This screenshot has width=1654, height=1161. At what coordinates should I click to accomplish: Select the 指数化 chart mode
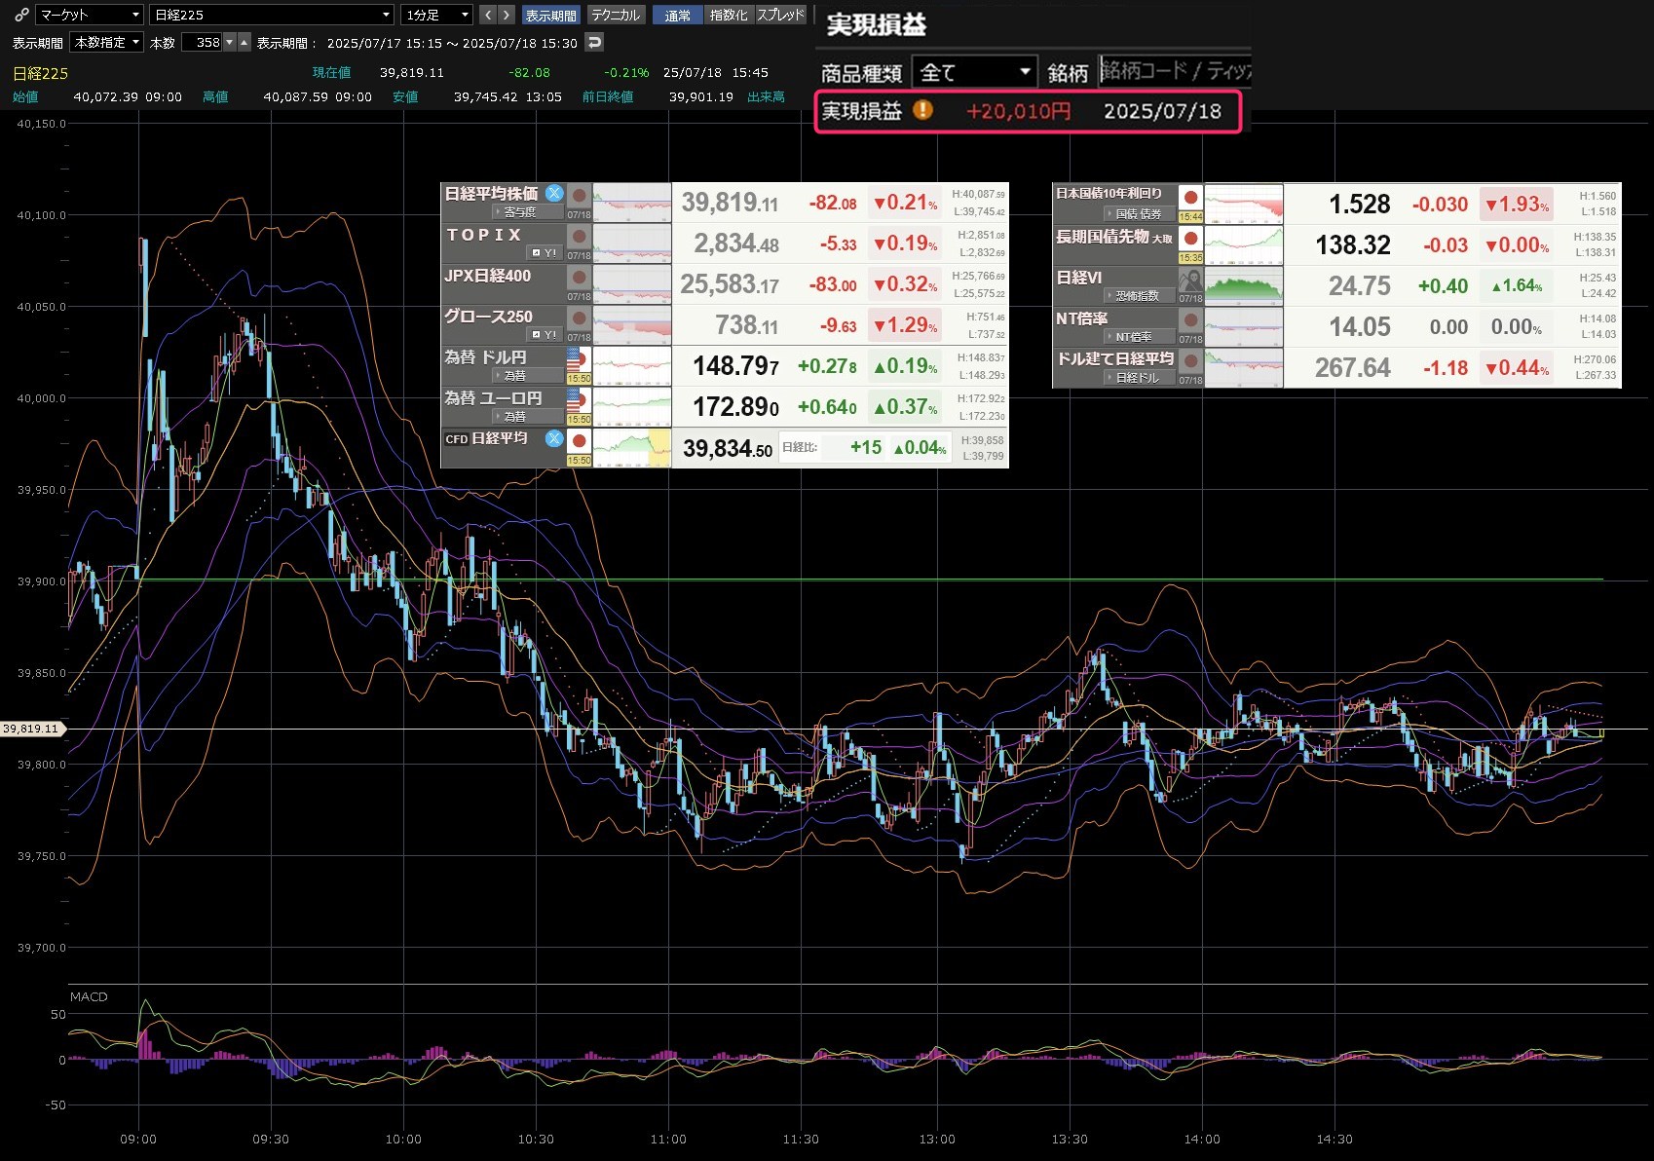[x=729, y=15]
